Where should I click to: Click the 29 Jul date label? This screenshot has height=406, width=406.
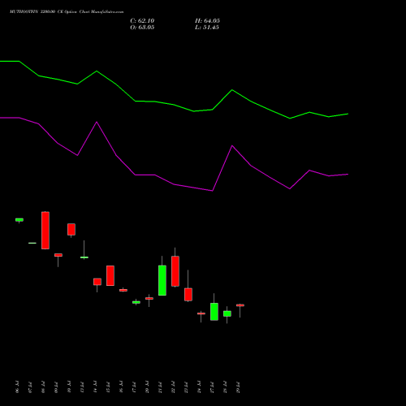tap(238, 387)
